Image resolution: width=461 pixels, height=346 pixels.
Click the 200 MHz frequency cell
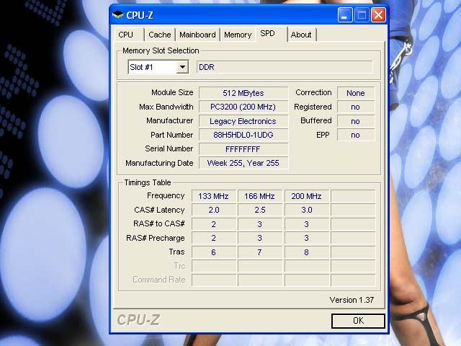click(307, 196)
